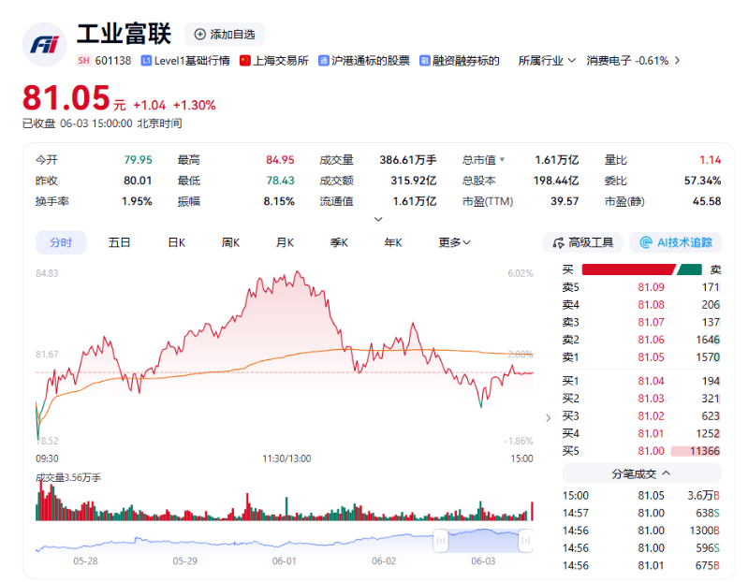Open 消费电子 industry arrow link

(677, 61)
